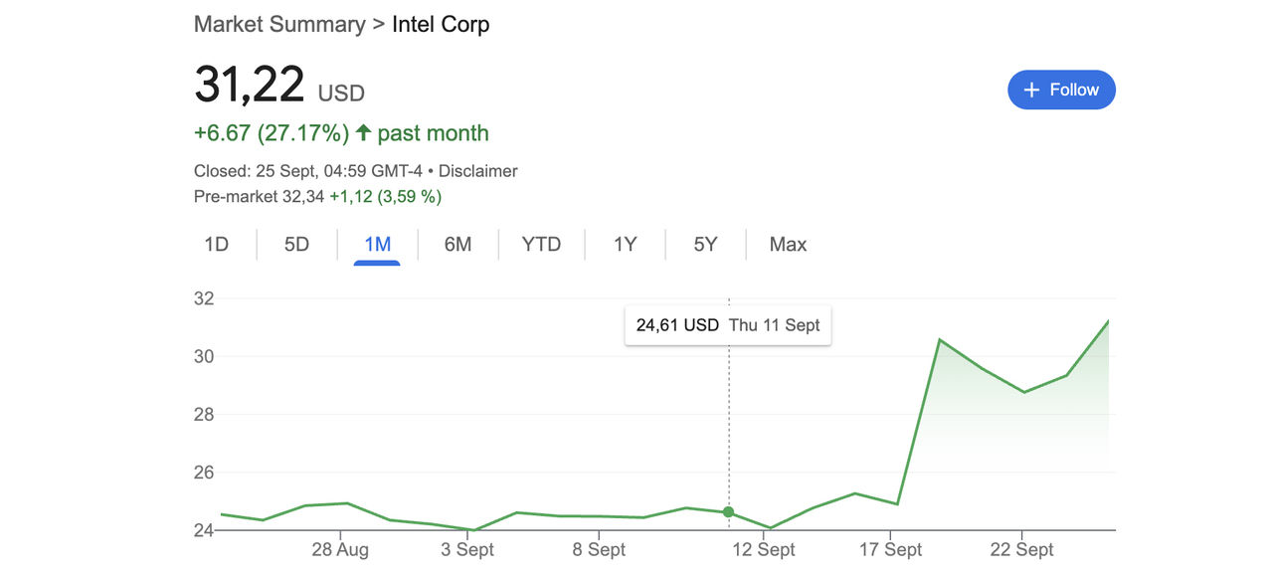The width and height of the screenshot is (1273, 577).
Task: Select the 1D time range tab
Action: [216, 245]
